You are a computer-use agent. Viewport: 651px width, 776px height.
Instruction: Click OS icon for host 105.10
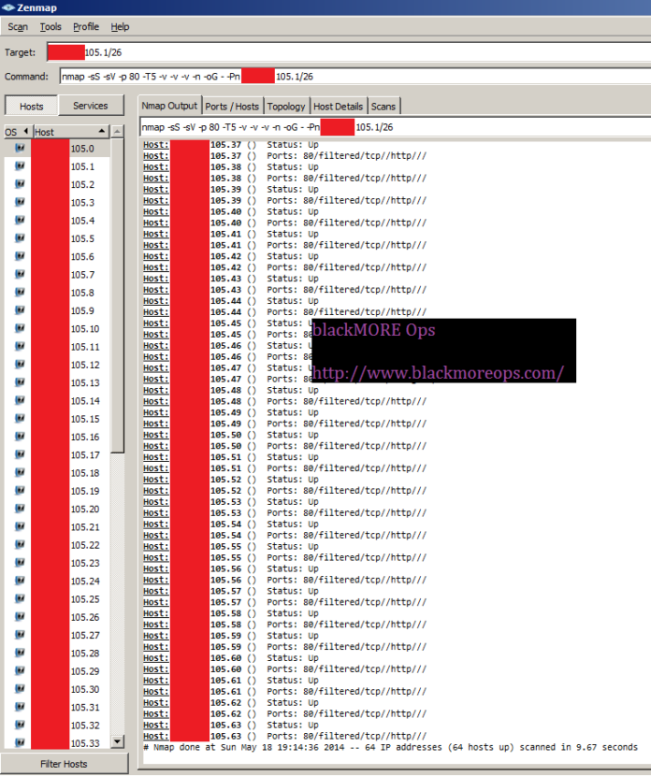coord(20,328)
